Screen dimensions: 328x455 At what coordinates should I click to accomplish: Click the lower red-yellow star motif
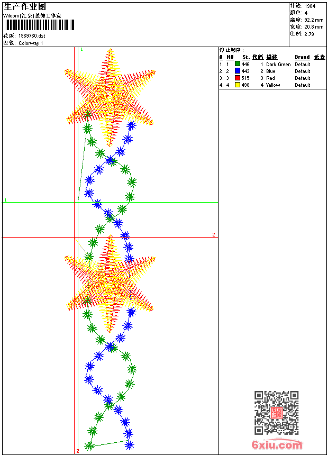coord(110,284)
